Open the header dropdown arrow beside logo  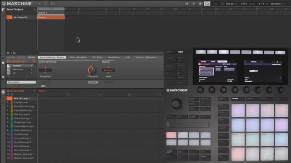(40, 4)
